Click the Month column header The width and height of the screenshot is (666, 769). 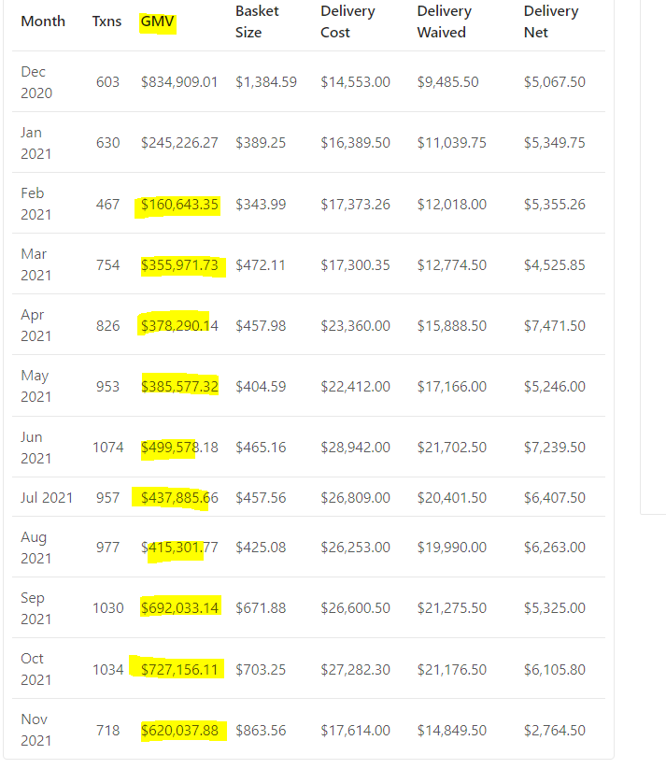tap(43, 21)
